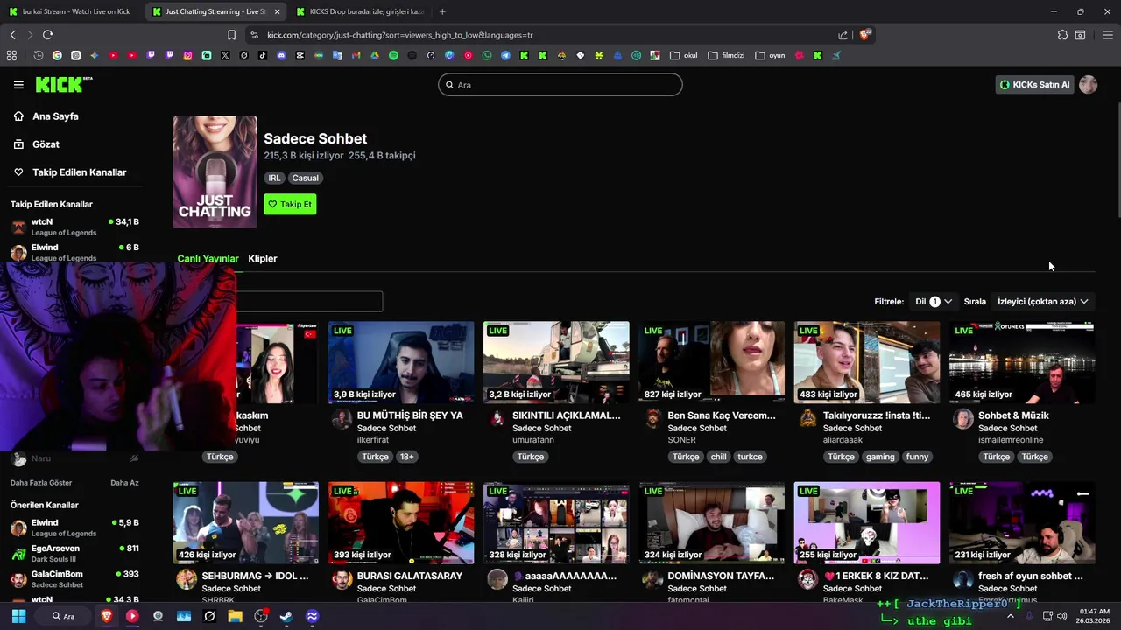The width and height of the screenshot is (1121, 630).
Task: Open the İzleyici (çoktan aza) sort dropdown
Action: 1042,301
